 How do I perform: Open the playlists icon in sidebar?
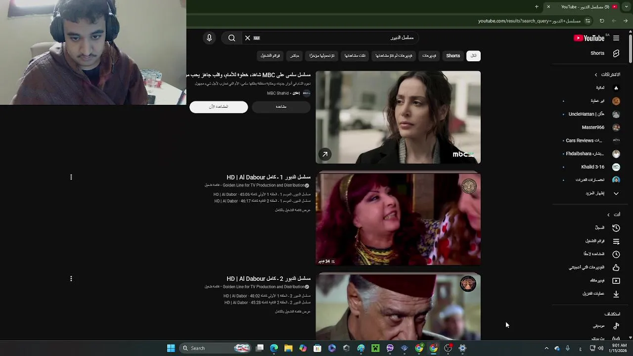tap(616, 241)
